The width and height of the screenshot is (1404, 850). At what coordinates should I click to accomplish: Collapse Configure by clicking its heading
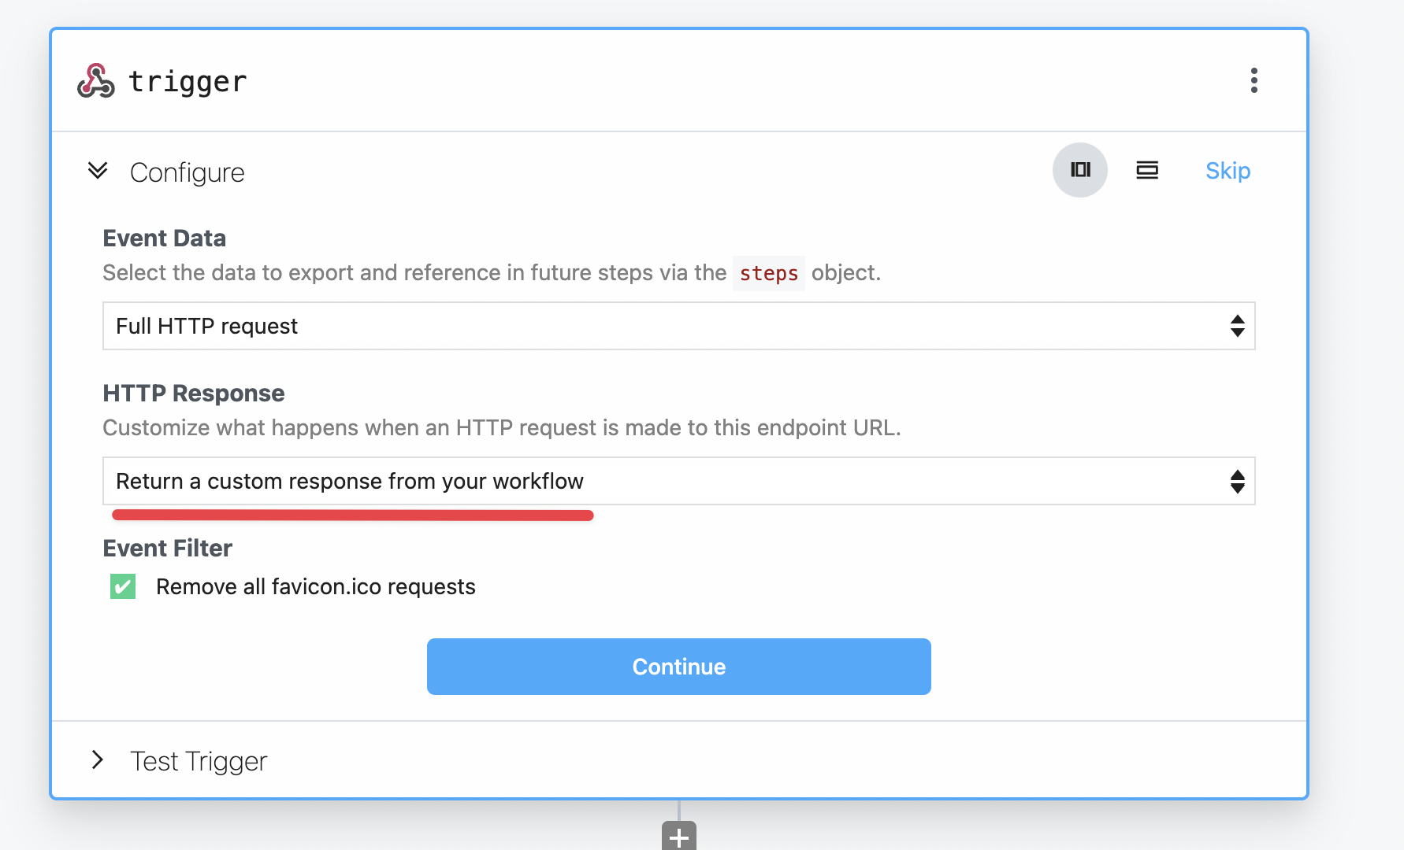(187, 172)
